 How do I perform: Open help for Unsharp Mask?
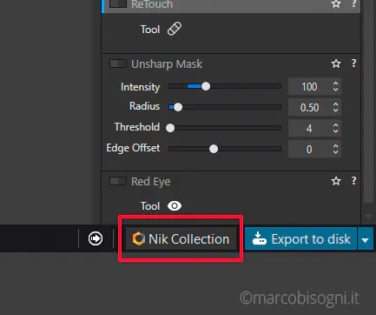[353, 64]
